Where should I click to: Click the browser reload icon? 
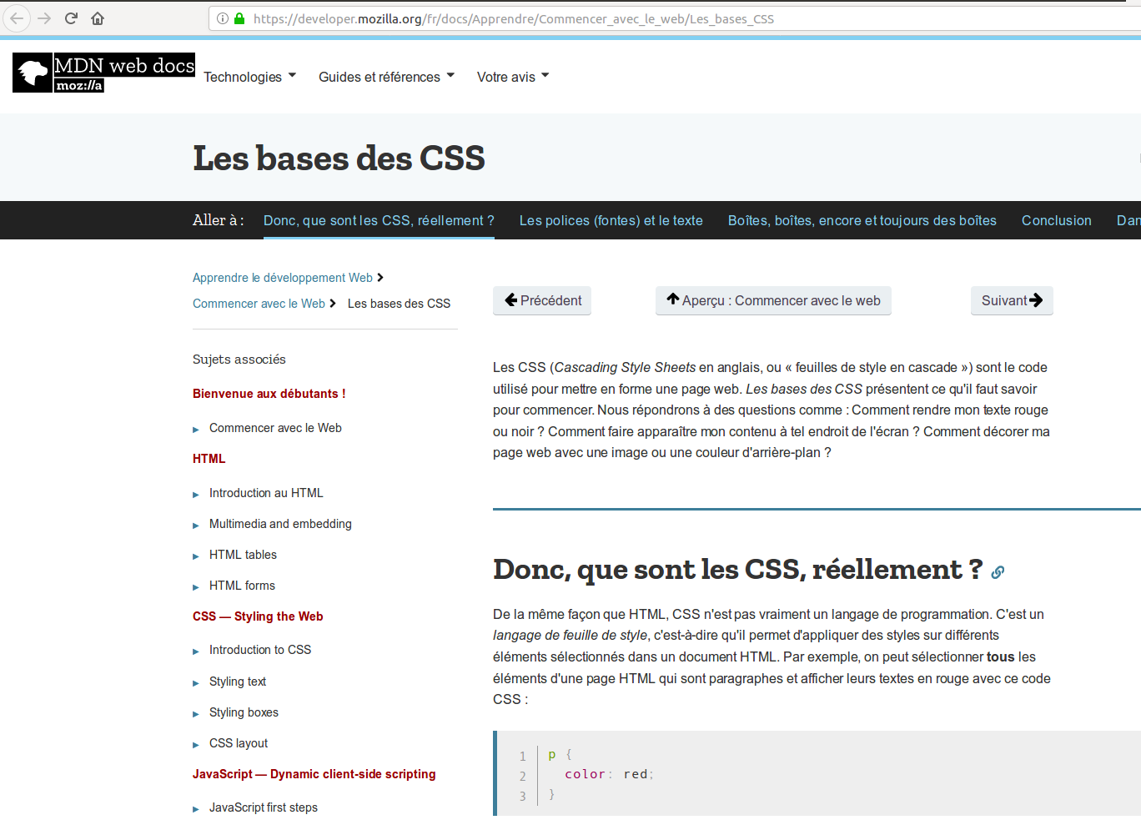71,18
